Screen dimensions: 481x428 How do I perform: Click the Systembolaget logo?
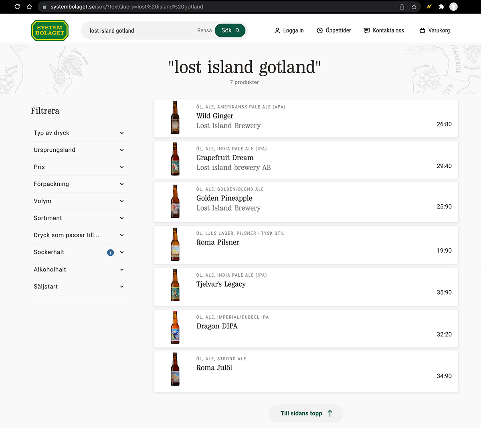[x=50, y=30]
